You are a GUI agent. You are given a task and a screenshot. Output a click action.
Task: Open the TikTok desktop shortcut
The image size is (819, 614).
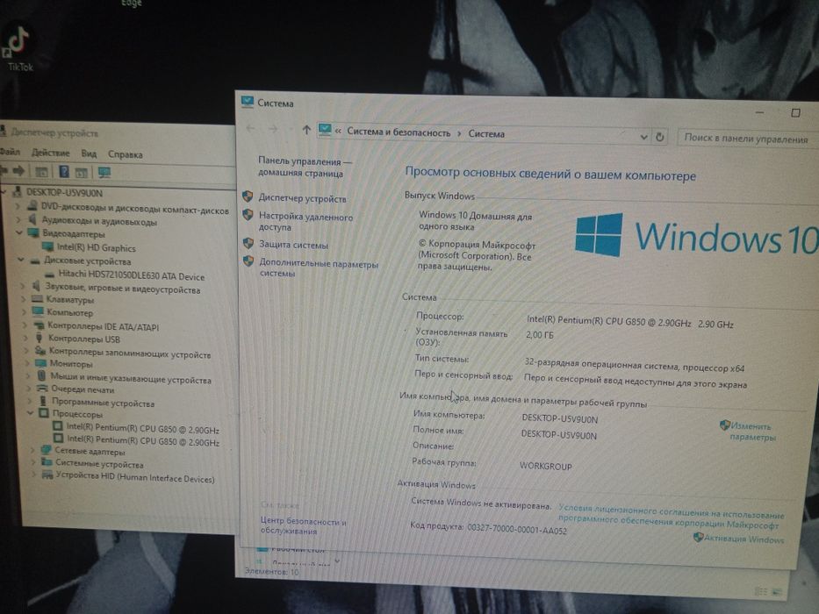click(18, 48)
